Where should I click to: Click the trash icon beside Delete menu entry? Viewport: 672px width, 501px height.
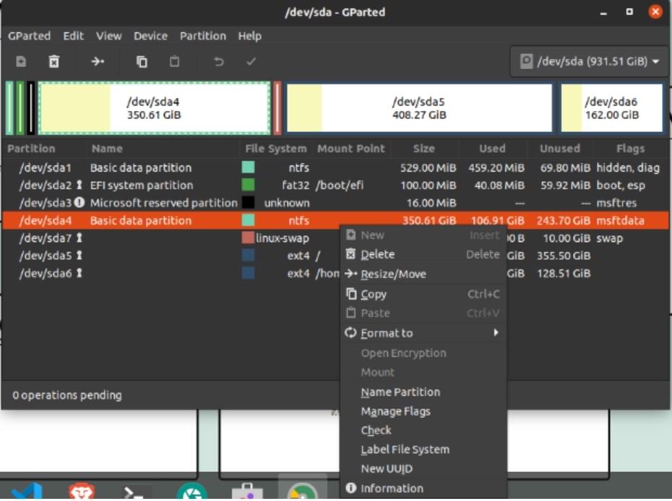350,254
